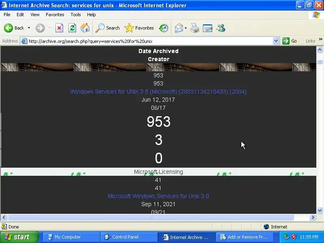Click the horizontal scrollbar right arrow
Viewport: 324px width, 243px height.
click(313, 217)
